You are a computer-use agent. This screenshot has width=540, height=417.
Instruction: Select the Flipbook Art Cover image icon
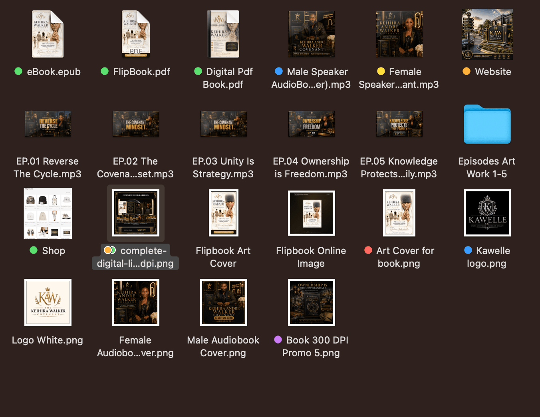pyautogui.click(x=224, y=213)
